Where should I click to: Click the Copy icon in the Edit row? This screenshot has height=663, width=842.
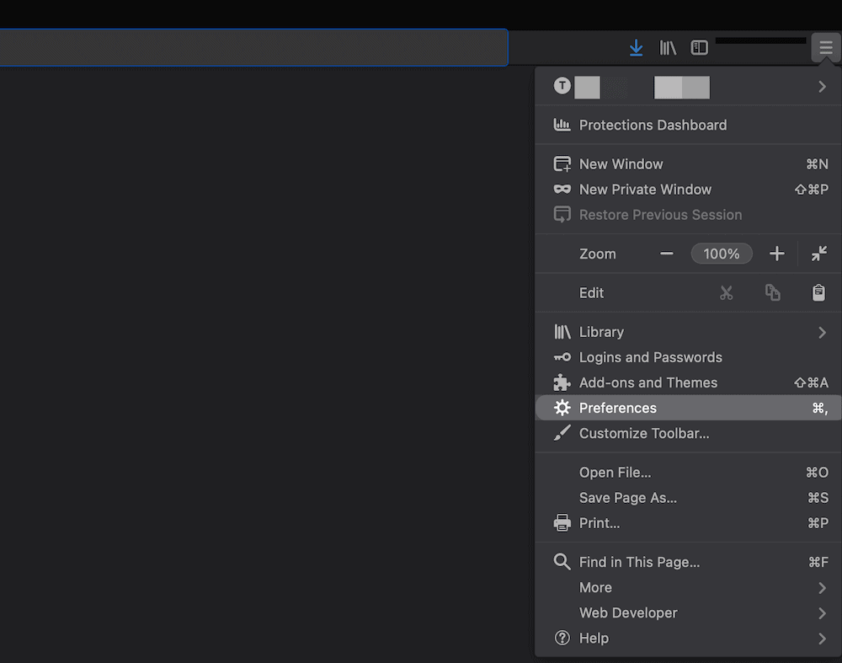[x=773, y=292]
